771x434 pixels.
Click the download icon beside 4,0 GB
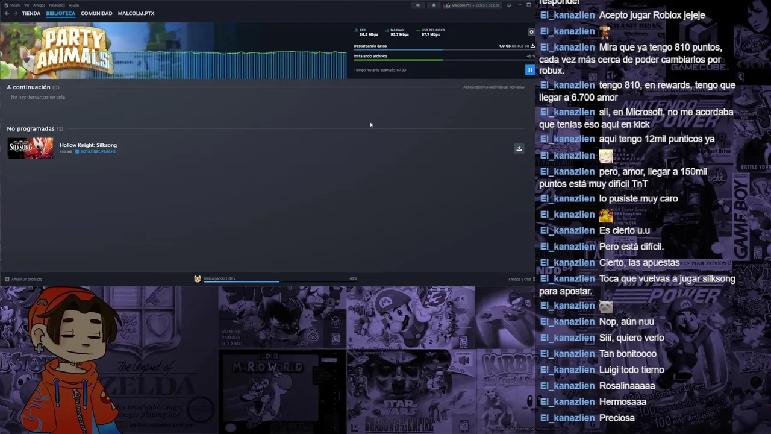tap(532, 46)
